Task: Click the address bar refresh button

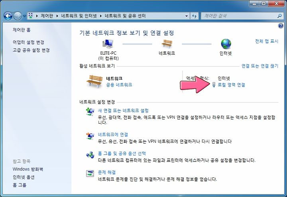Action: [x=194, y=16]
